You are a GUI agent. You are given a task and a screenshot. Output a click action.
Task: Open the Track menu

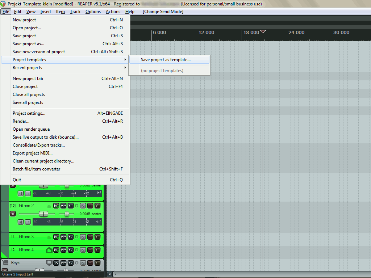75,12
